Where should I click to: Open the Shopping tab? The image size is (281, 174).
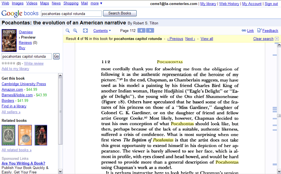tap(71, 3)
